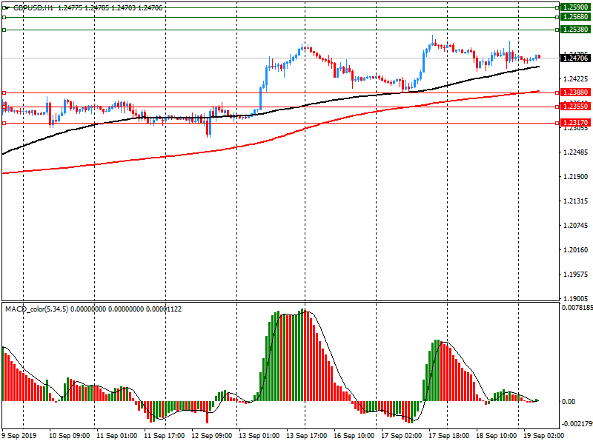Click the 0.00 level on MACD axis
The image size is (593, 444).
click(x=569, y=401)
